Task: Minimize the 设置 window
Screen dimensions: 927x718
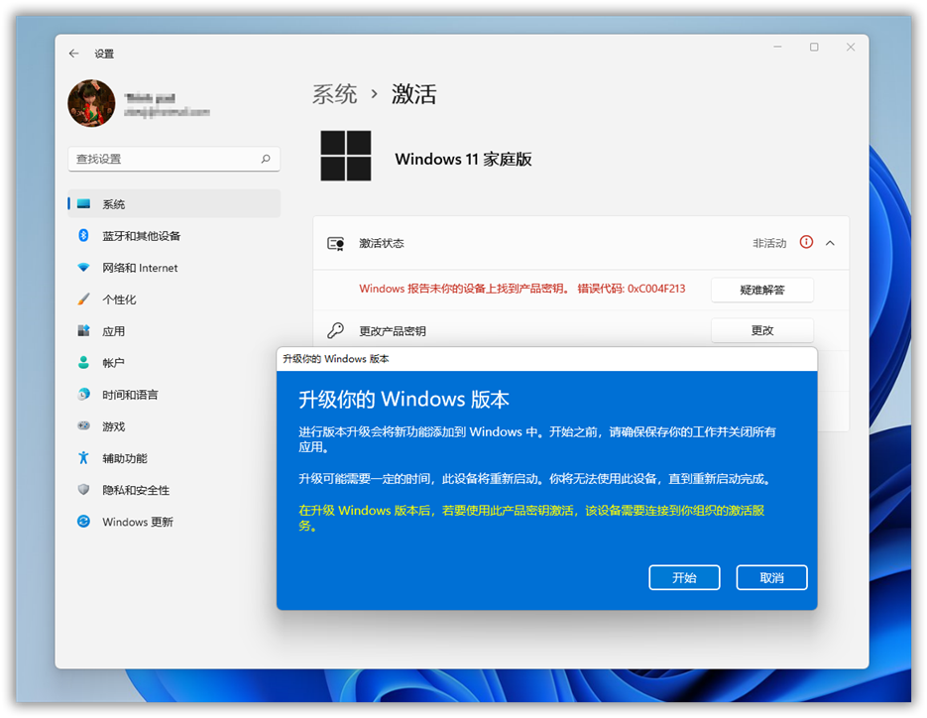Action: [777, 47]
